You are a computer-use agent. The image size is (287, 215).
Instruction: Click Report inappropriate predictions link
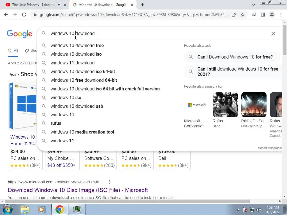270,148
